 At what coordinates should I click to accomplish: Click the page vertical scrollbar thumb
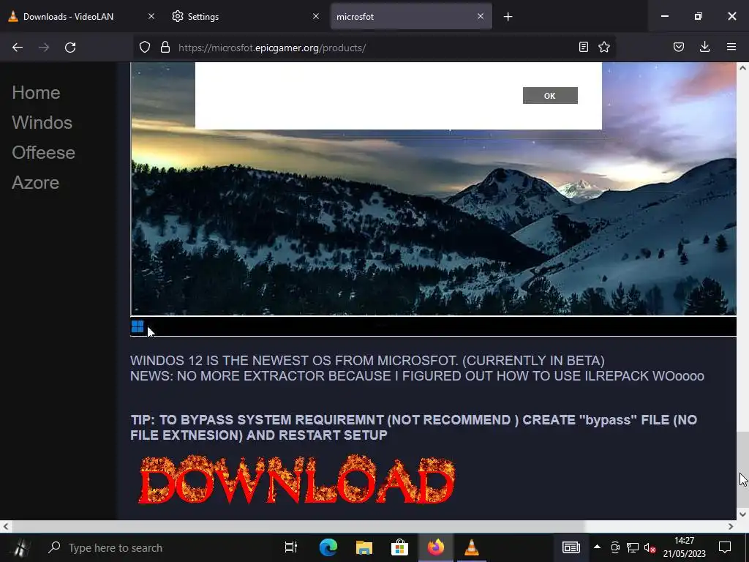click(743, 469)
